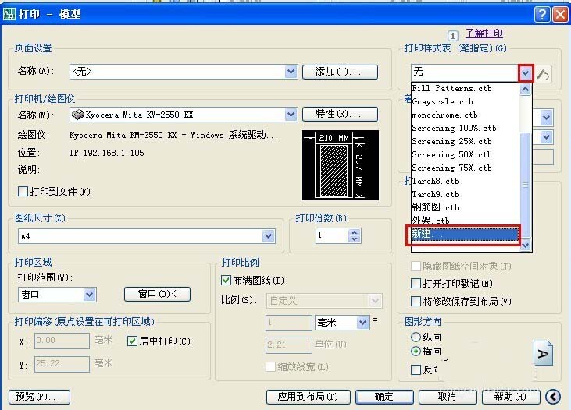Click the 确定 button
The image size is (571, 410).
384,397
